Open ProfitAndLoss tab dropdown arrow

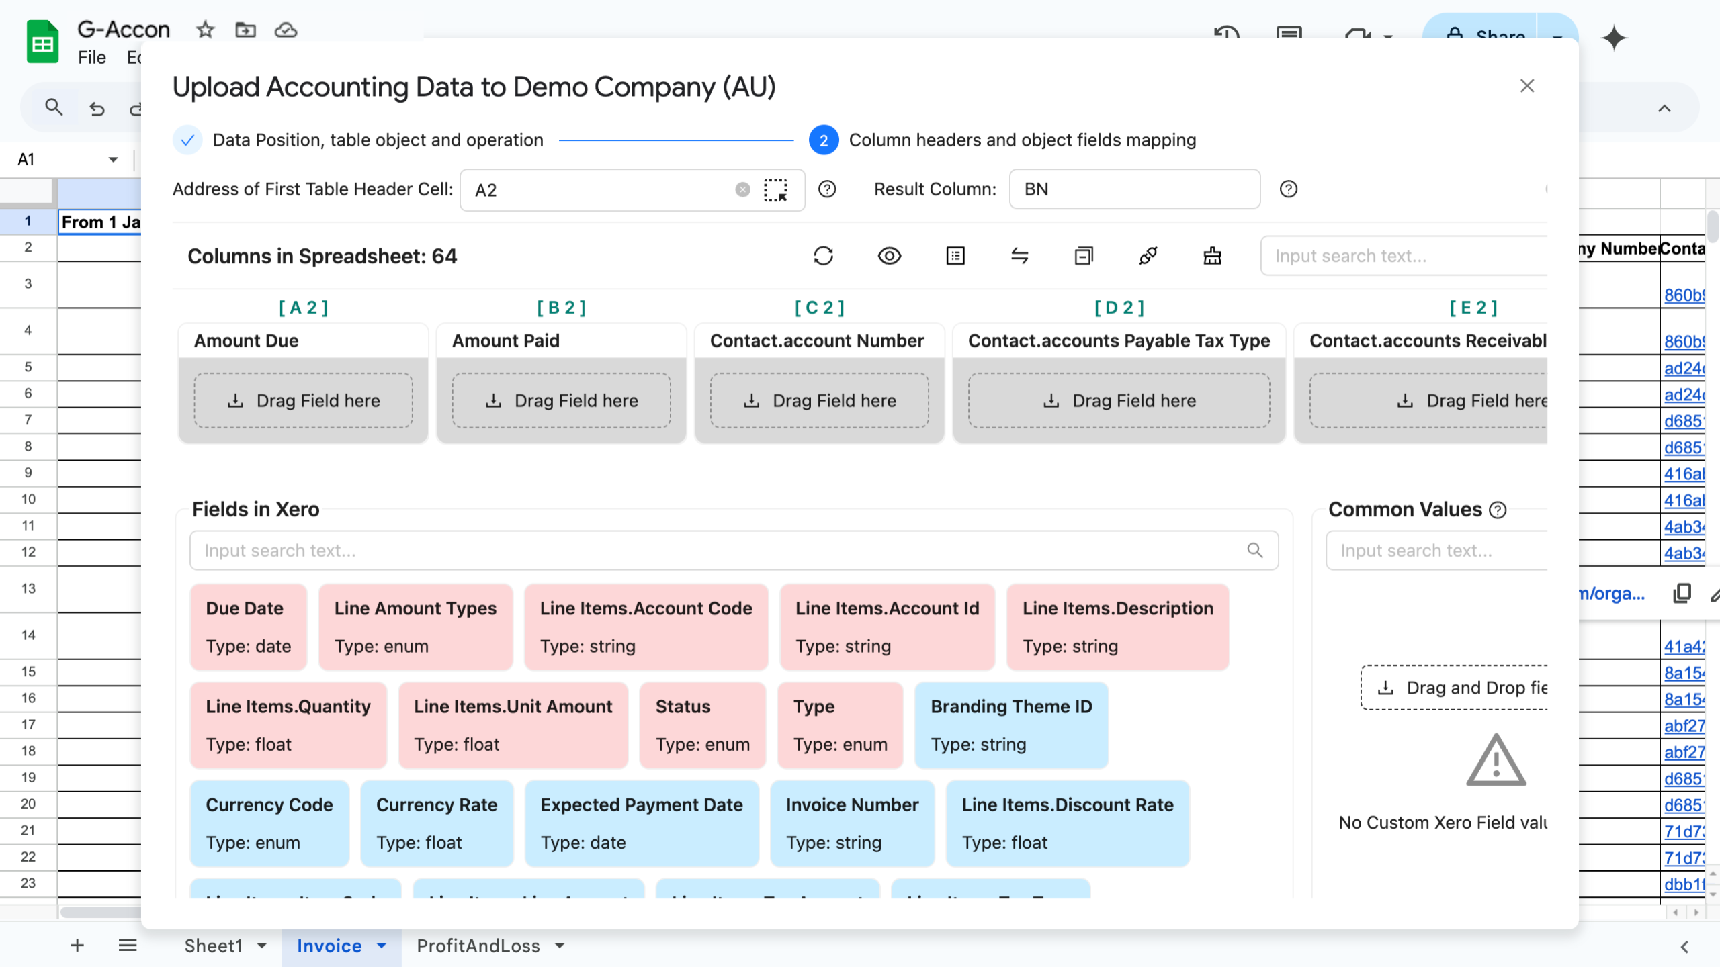(x=560, y=946)
